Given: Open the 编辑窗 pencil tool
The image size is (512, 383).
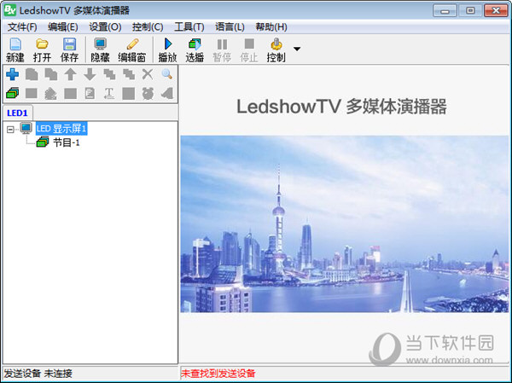Looking at the screenshot, I should point(132,50).
